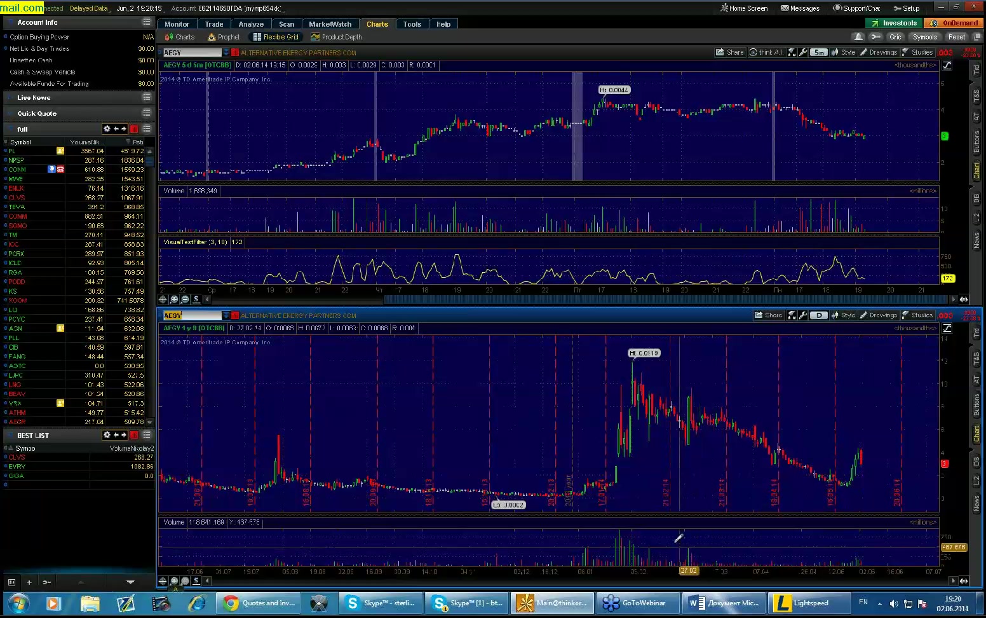Image resolution: width=986 pixels, height=618 pixels.
Task: Select the Flexible Grid sub-tab
Action: tap(276, 37)
